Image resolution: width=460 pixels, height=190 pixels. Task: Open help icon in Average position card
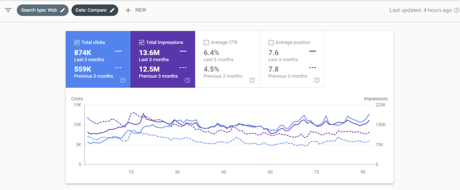(x=317, y=80)
